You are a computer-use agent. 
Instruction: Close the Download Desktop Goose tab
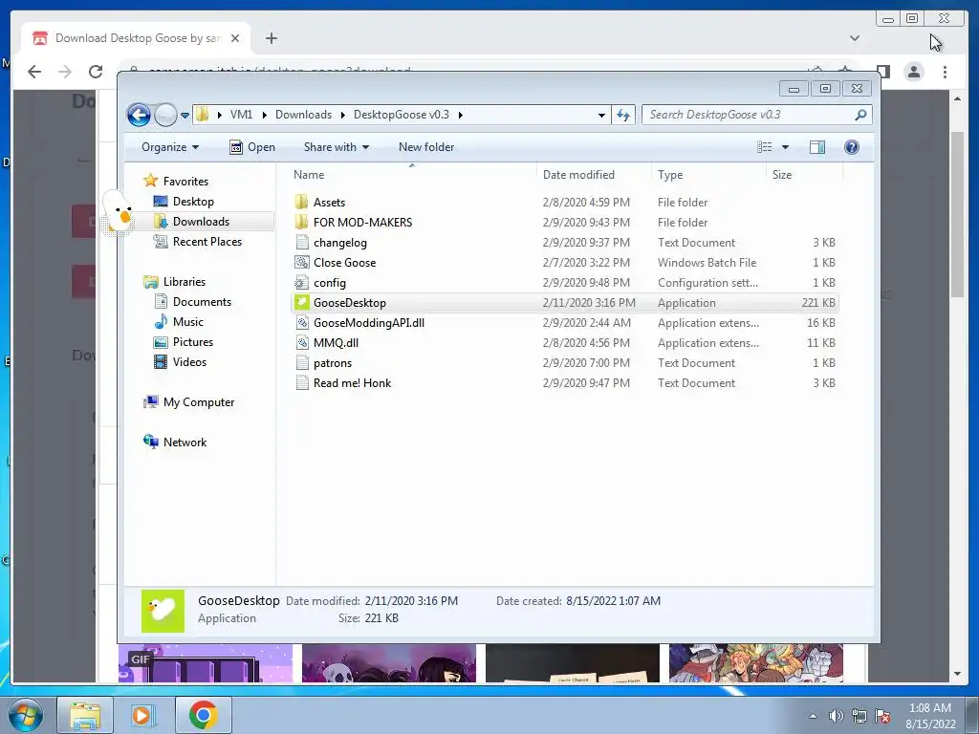(235, 38)
